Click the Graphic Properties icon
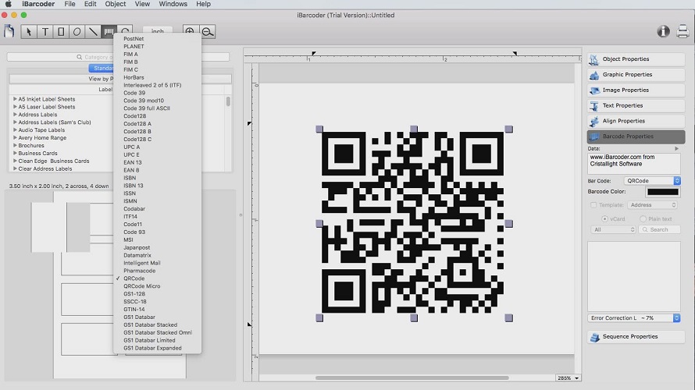 594,75
